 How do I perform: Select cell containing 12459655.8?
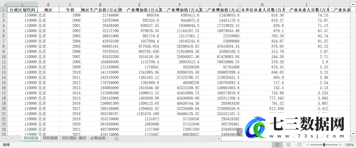click(x=220, y=15)
